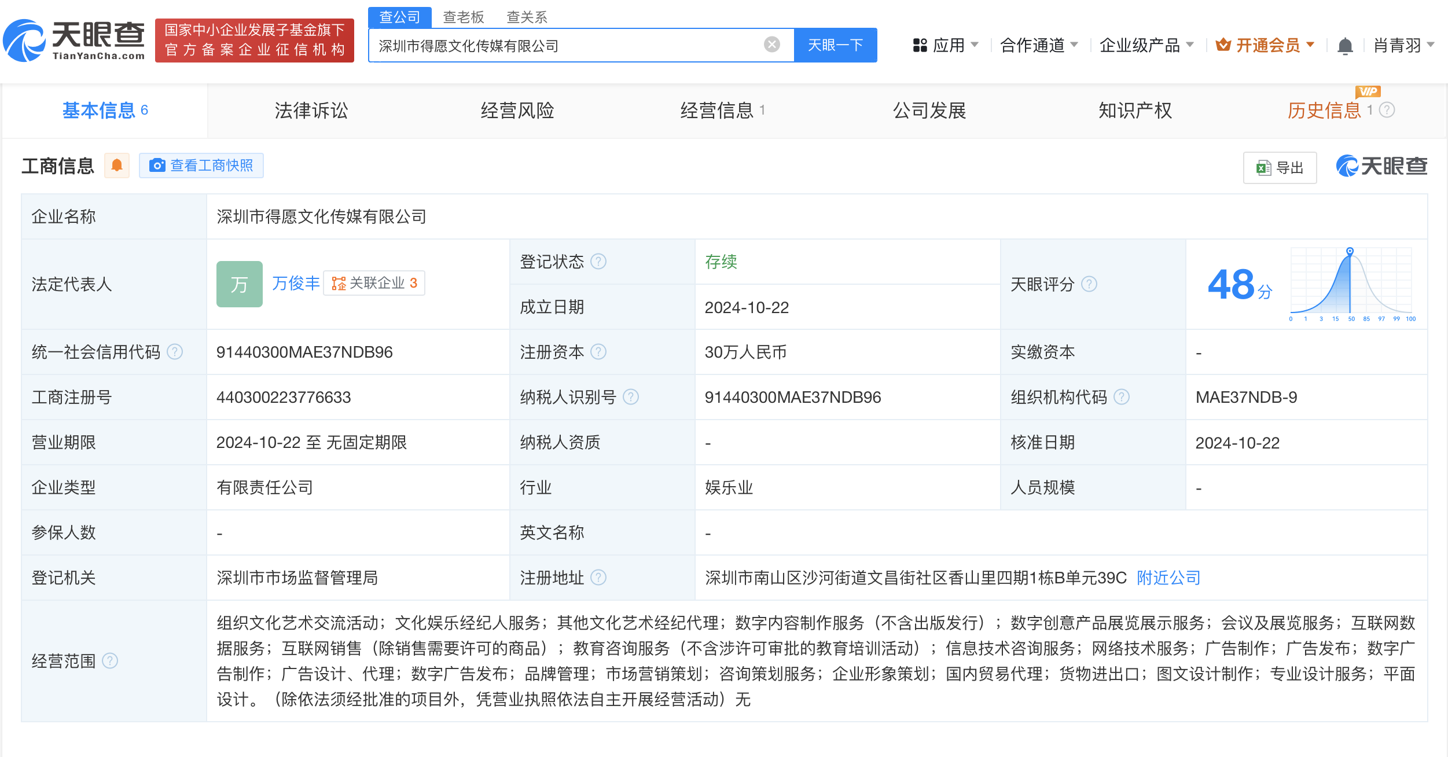Click the 万 avatar of legal representative
Image resolution: width=1448 pixels, height=757 pixels.
click(x=240, y=284)
